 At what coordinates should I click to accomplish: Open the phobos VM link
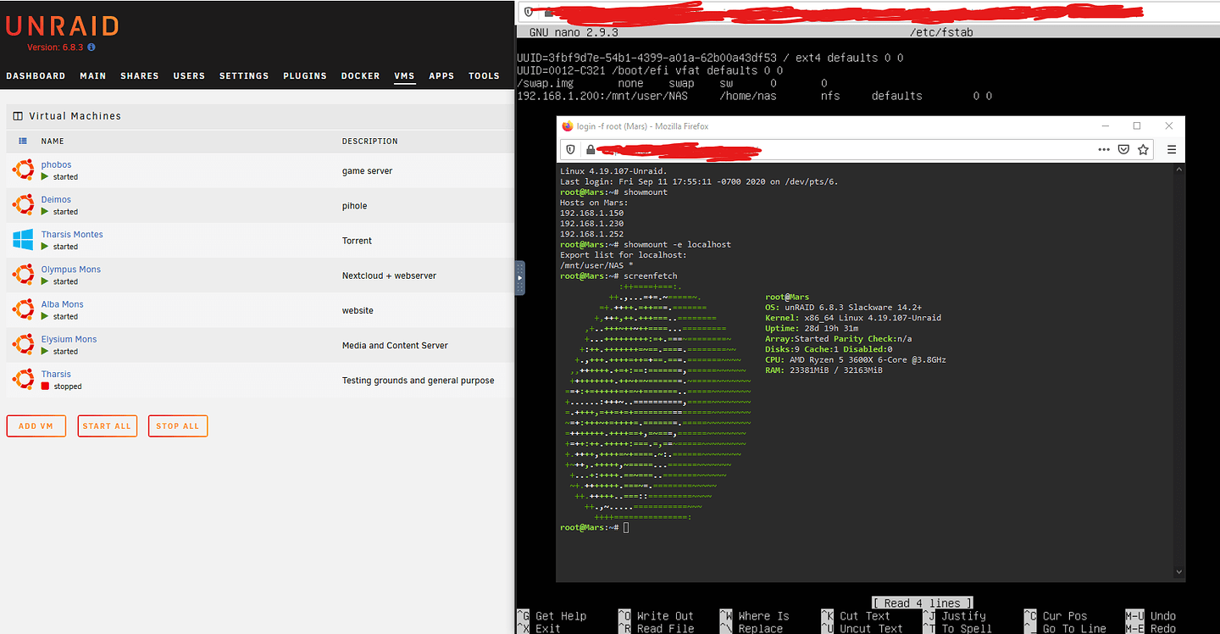[x=56, y=164]
